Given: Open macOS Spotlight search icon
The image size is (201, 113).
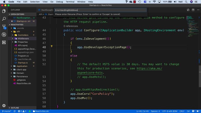Looking at the screenshot, I should 186,2.
